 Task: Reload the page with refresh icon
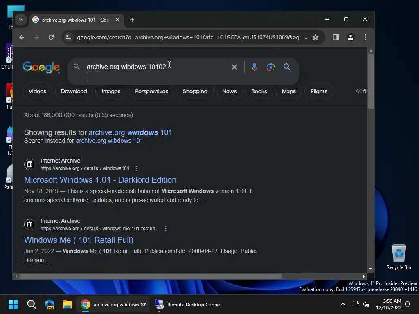pyautogui.click(x=51, y=37)
